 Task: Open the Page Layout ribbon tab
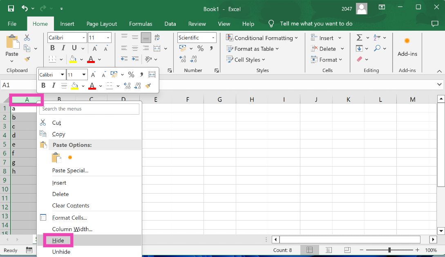[x=101, y=24]
